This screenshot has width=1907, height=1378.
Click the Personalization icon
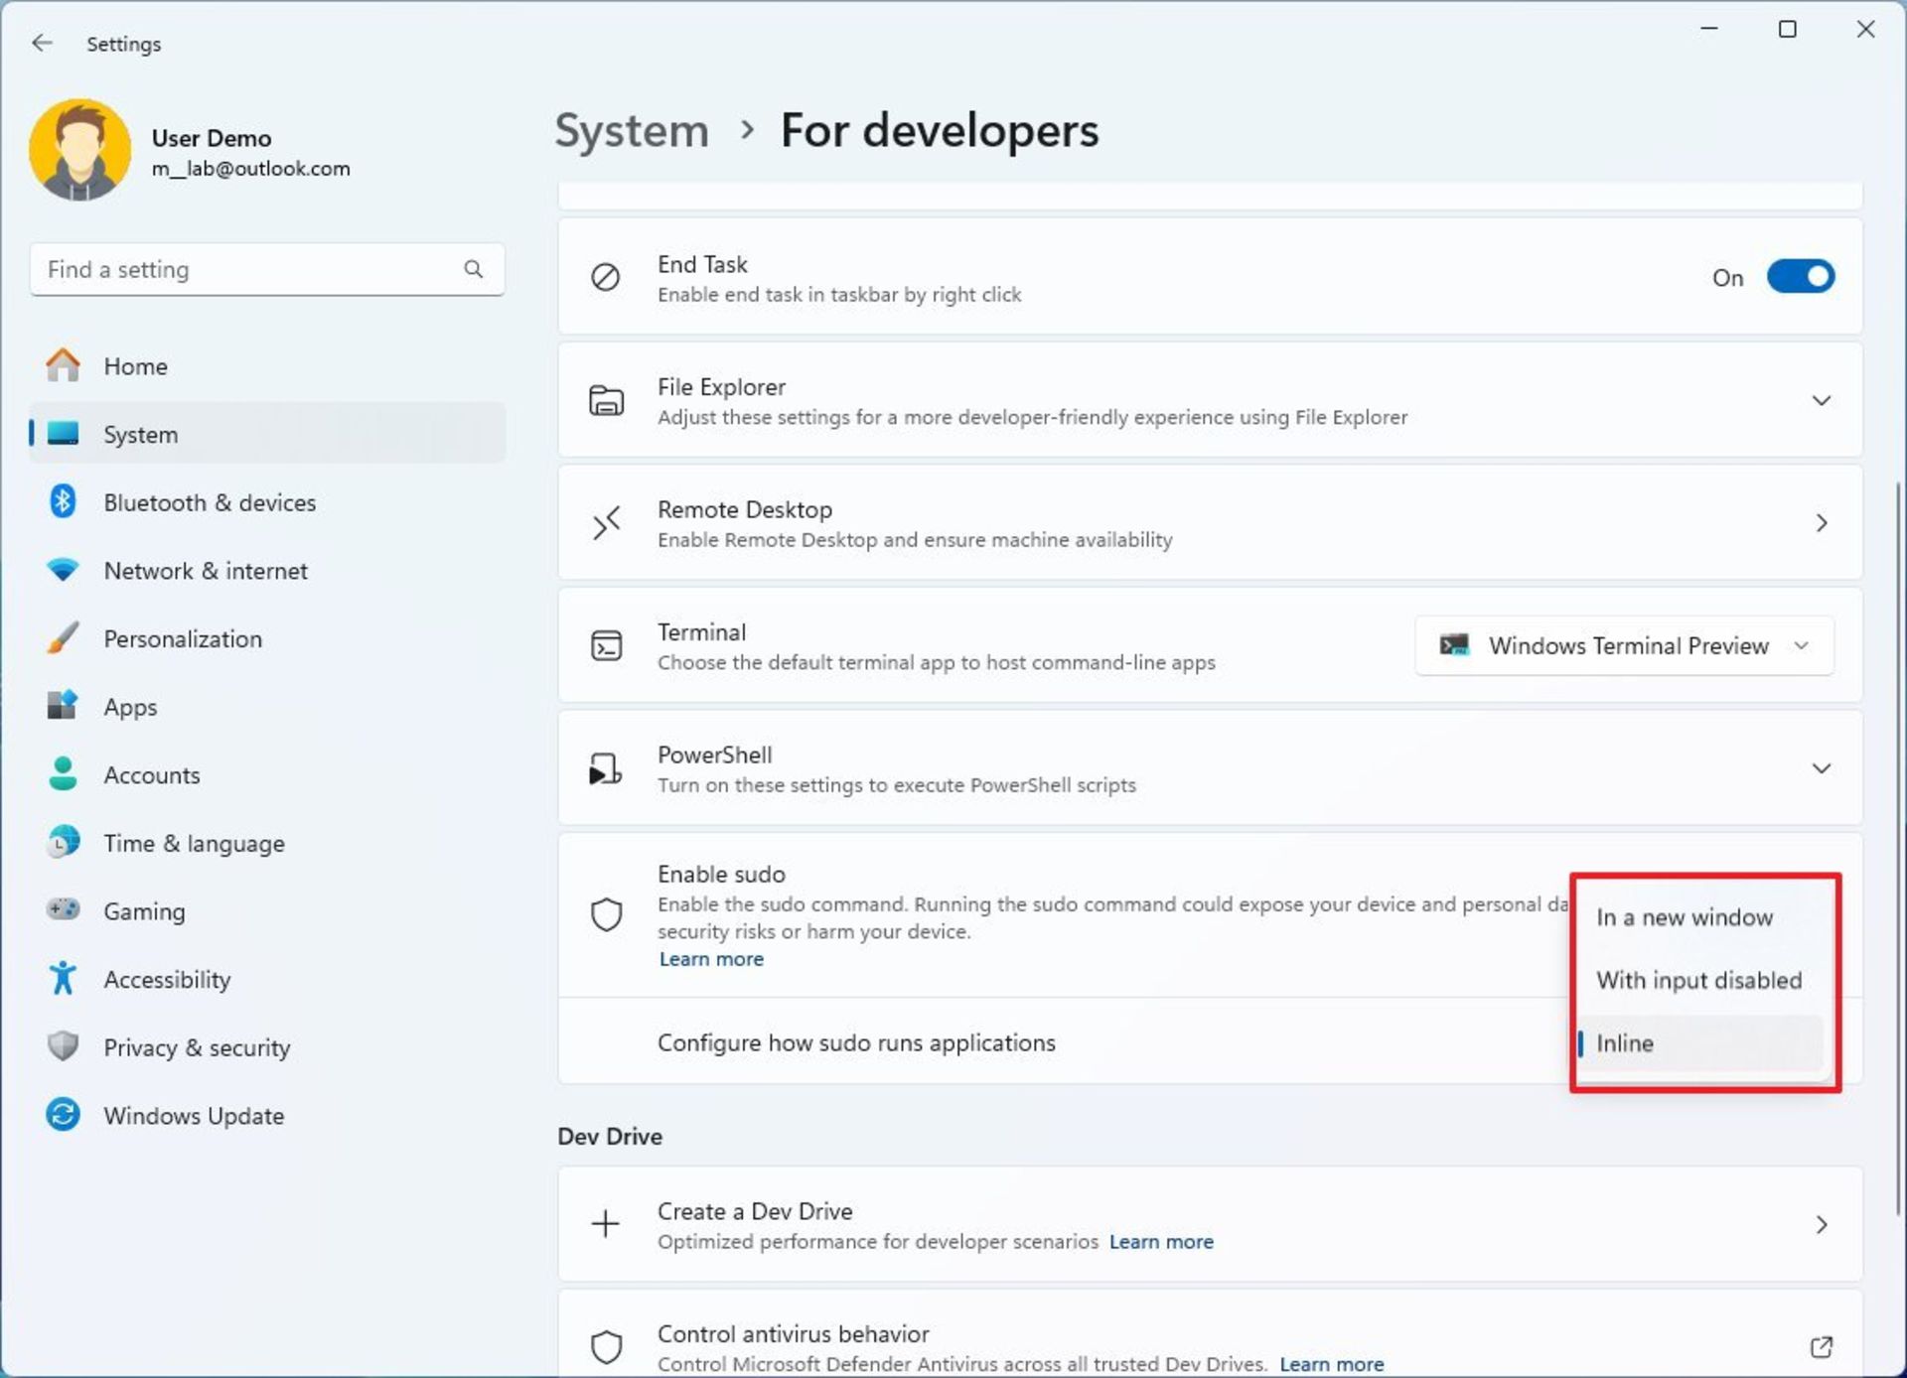click(x=63, y=638)
